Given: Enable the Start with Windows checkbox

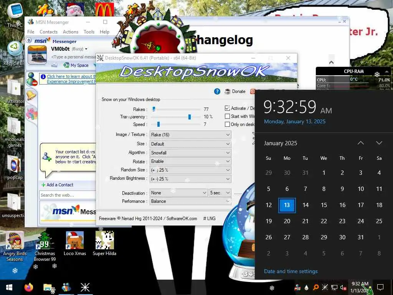Looking at the screenshot, I should pos(227,116).
